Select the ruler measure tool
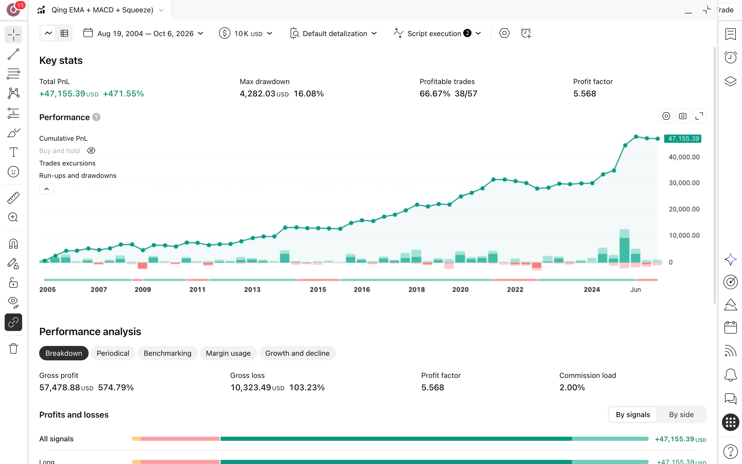This screenshot has height=464, width=742. pos(13,198)
